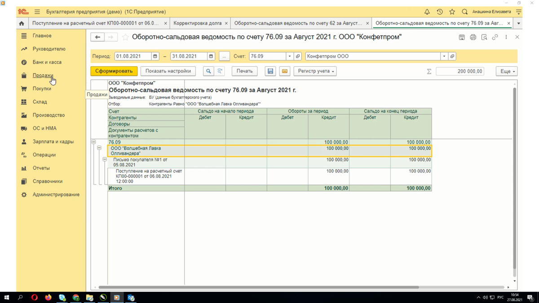Open calendar for end date 31.08.2021
Viewport: 539px width, 303px height.
(211, 56)
